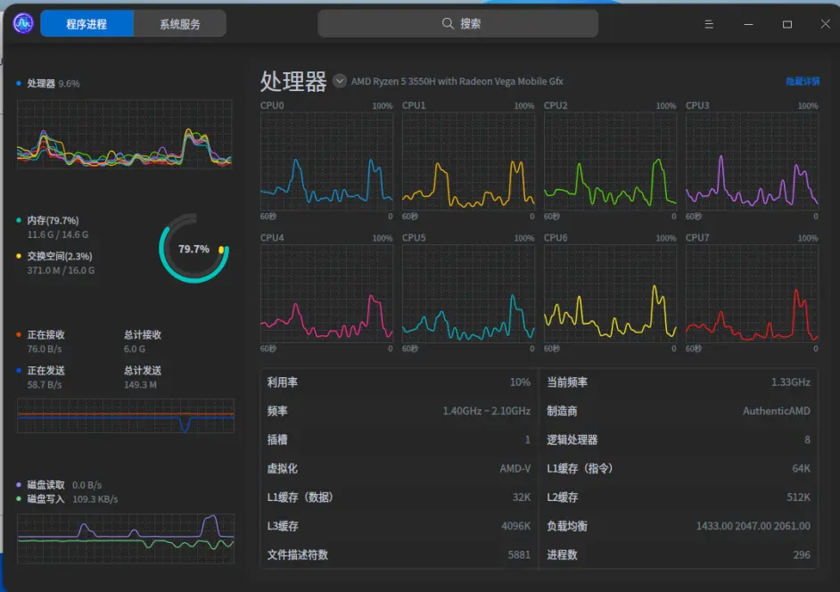The width and height of the screenshot is (840, 592).
Task: Click the L1缓存（数据） 32K row
Action: 399,497
